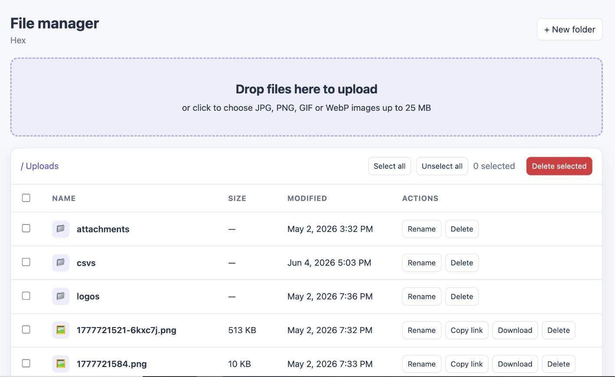This screenshot has height=377, width=615.
Task: Rename the logos folder
Action: click(421, 296)
